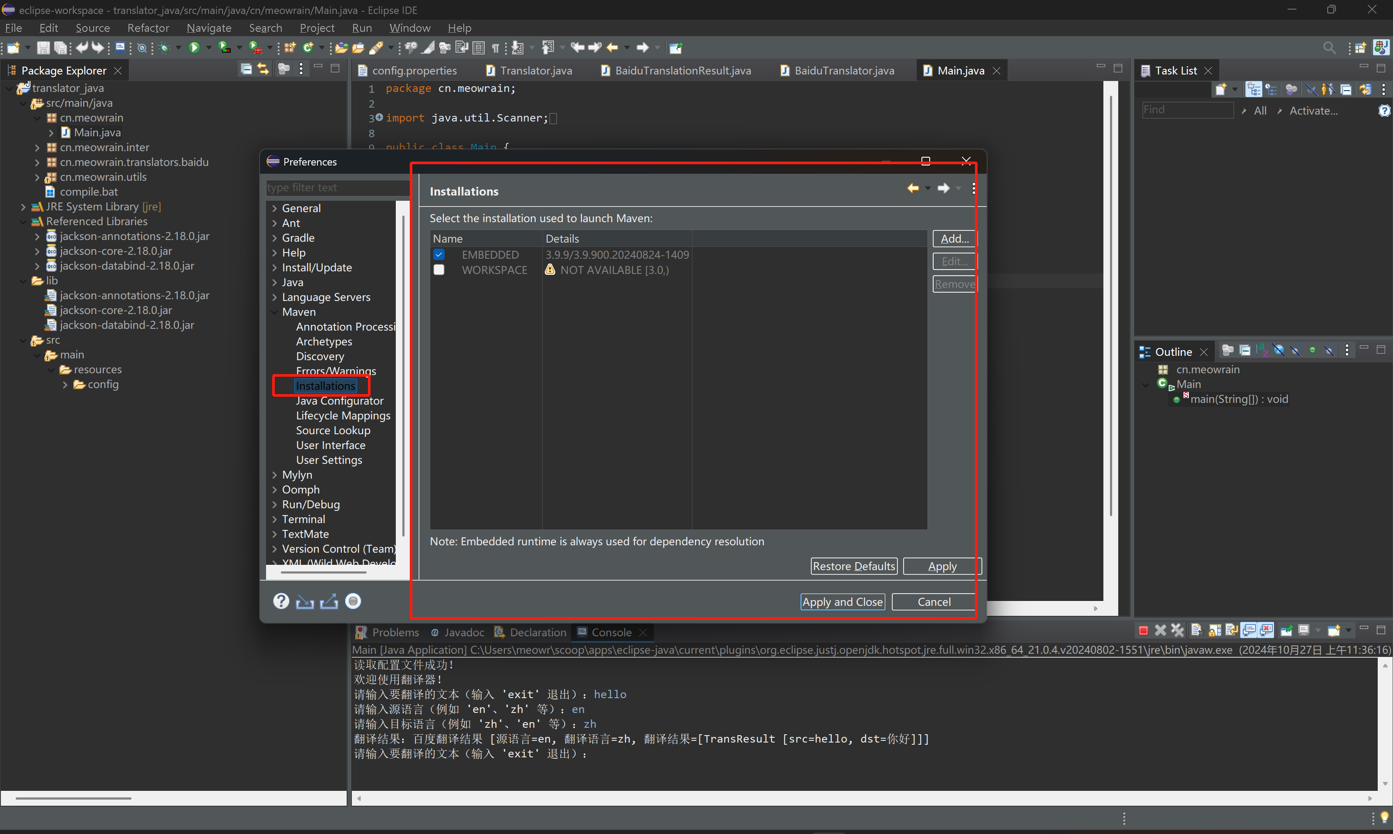This screenshot has width=1393, height=834.
Task: Switch to the BaiduTranslator.java editor tab
Action: point(843,70)
